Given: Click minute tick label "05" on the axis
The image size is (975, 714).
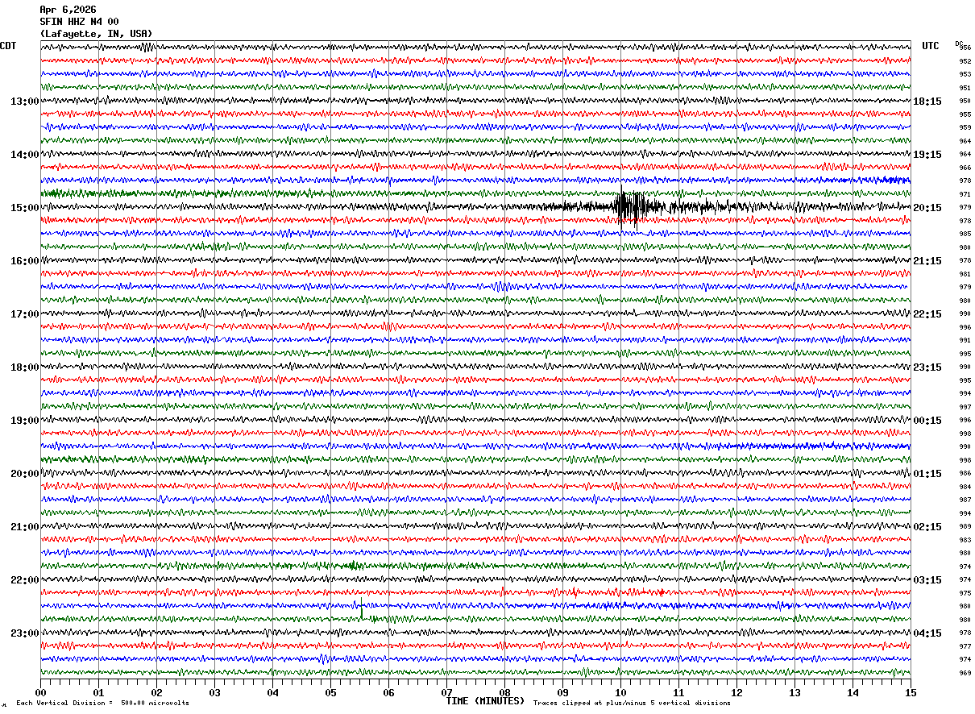Looking at the screenshot, I should (x=330, y=692).
